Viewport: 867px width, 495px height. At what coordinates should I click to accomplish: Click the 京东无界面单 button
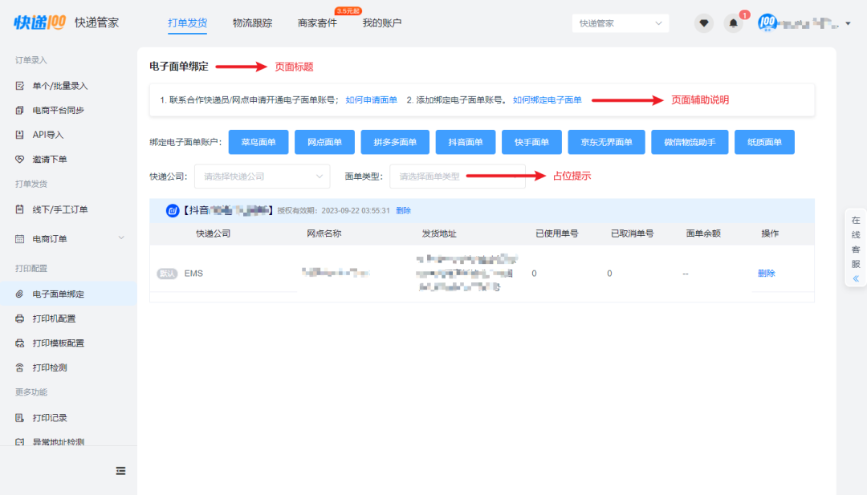point(606,142)
